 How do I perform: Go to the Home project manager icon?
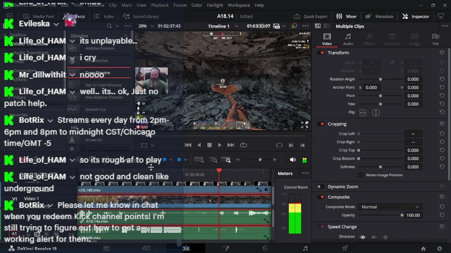(423, 248)
